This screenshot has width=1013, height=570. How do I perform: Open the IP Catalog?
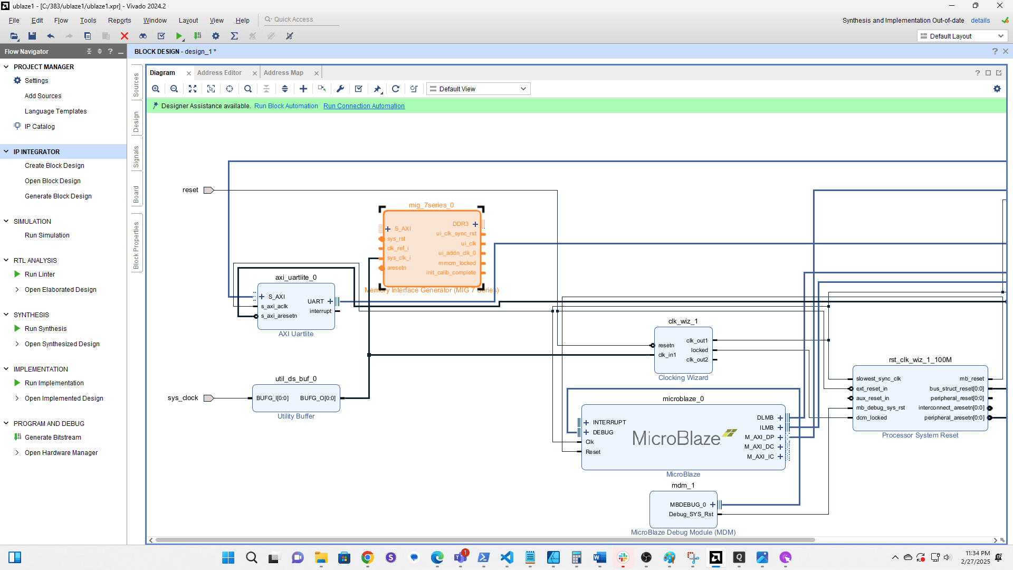tap(39, 126)
